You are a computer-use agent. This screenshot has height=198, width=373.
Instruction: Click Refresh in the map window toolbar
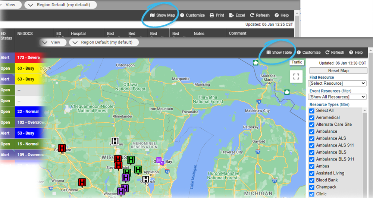pyautogui.click(x=335, y=52)
